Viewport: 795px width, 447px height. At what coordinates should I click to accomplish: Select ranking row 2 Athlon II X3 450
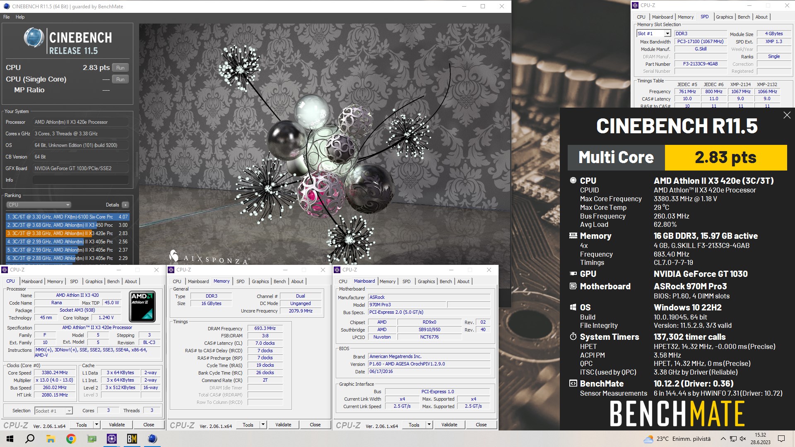point(67,225)
